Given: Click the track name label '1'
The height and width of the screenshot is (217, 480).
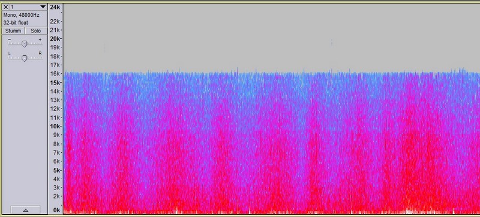Looking at the screenshot, I should pyautogui.click(x=12, y=7).
